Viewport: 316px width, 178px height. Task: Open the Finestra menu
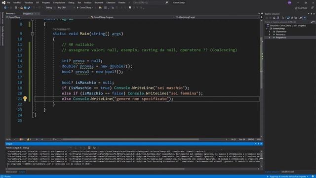[122, 2]
